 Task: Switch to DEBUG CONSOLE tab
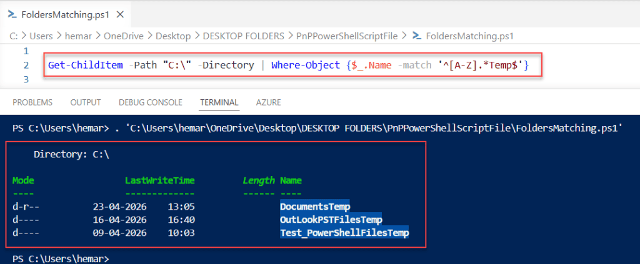151,102
